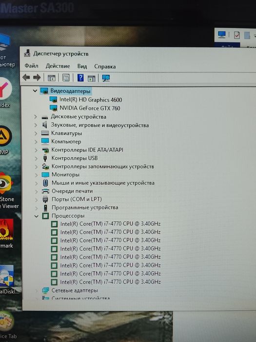
Task: Open the Файл menu
Action: 31,65
